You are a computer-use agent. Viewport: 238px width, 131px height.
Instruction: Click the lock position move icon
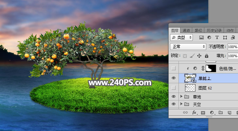pos(199,56)
